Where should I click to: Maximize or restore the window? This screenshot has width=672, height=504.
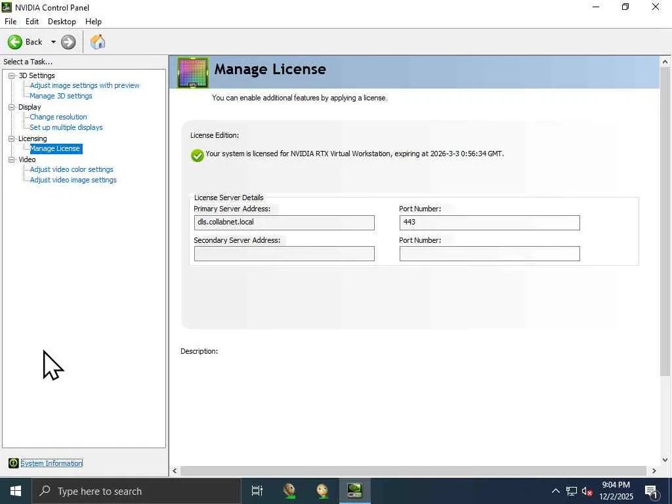tap(625, 7)
